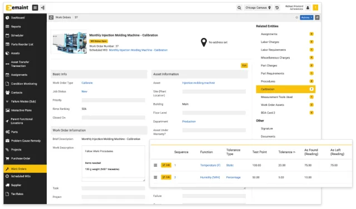Screen dimensions: 356x209
Task: Star this work order as favorite
Action: [296, 17]
